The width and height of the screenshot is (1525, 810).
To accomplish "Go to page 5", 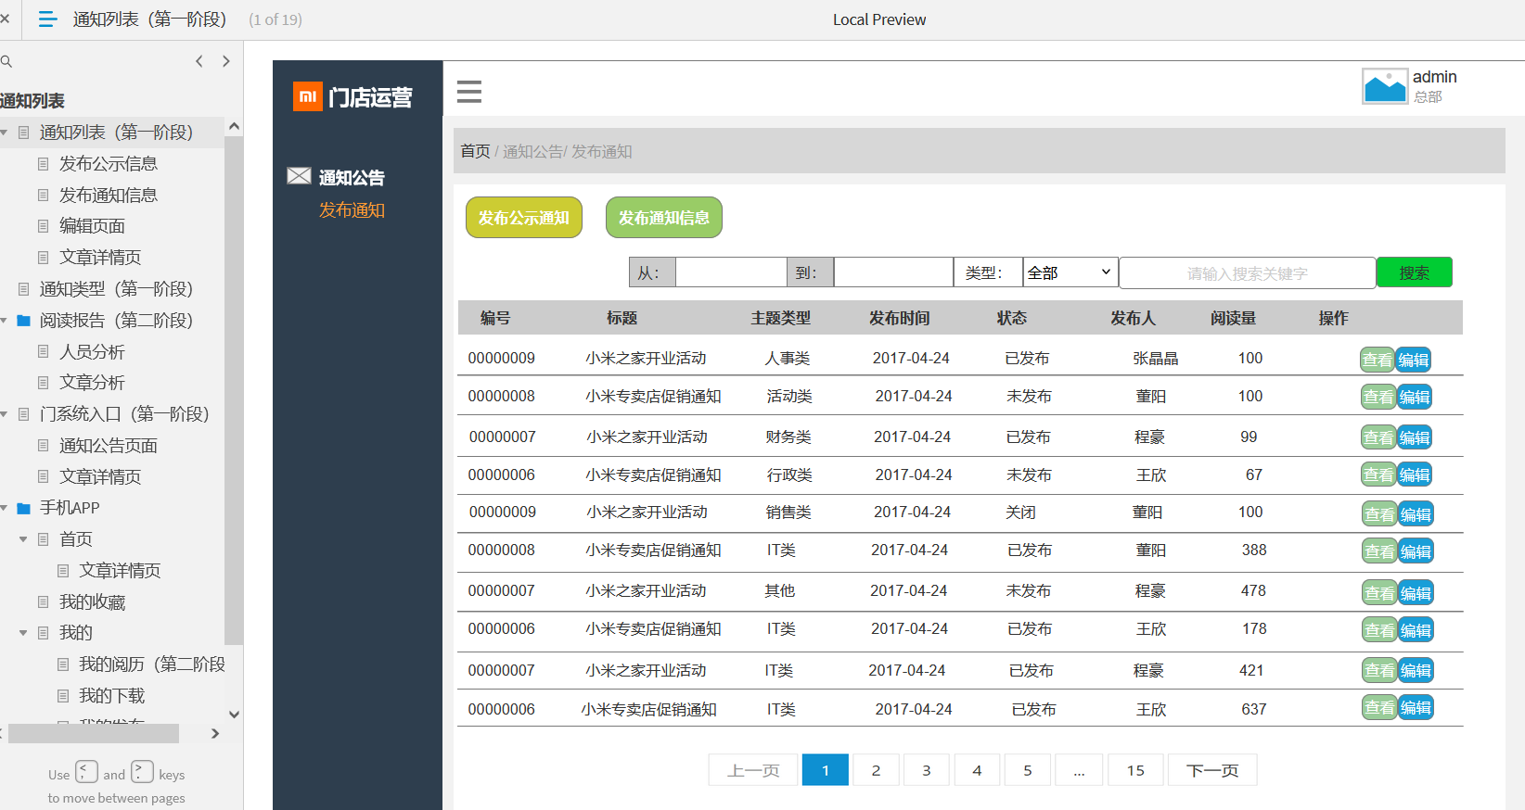I will [x=1028, y=770].
